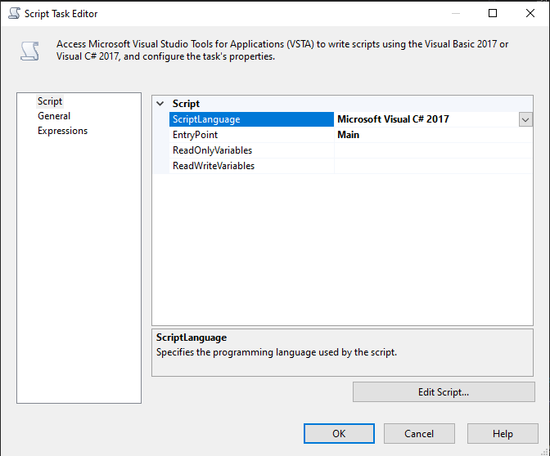Click the script scroll icon beside the description
This screenshot has width=550, height=456.
(29, 51)
